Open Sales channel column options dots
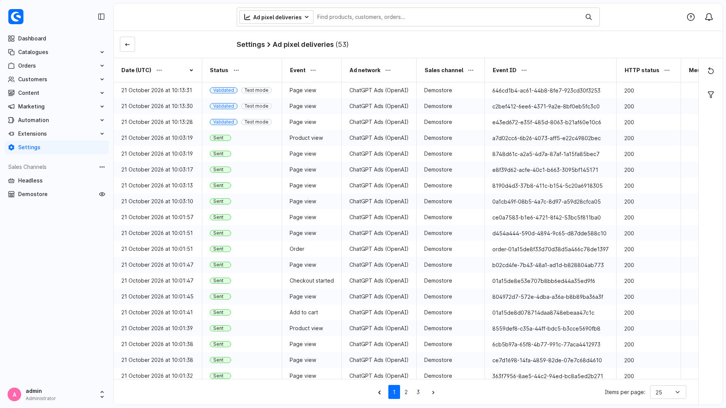 click(x=471, y=70)
